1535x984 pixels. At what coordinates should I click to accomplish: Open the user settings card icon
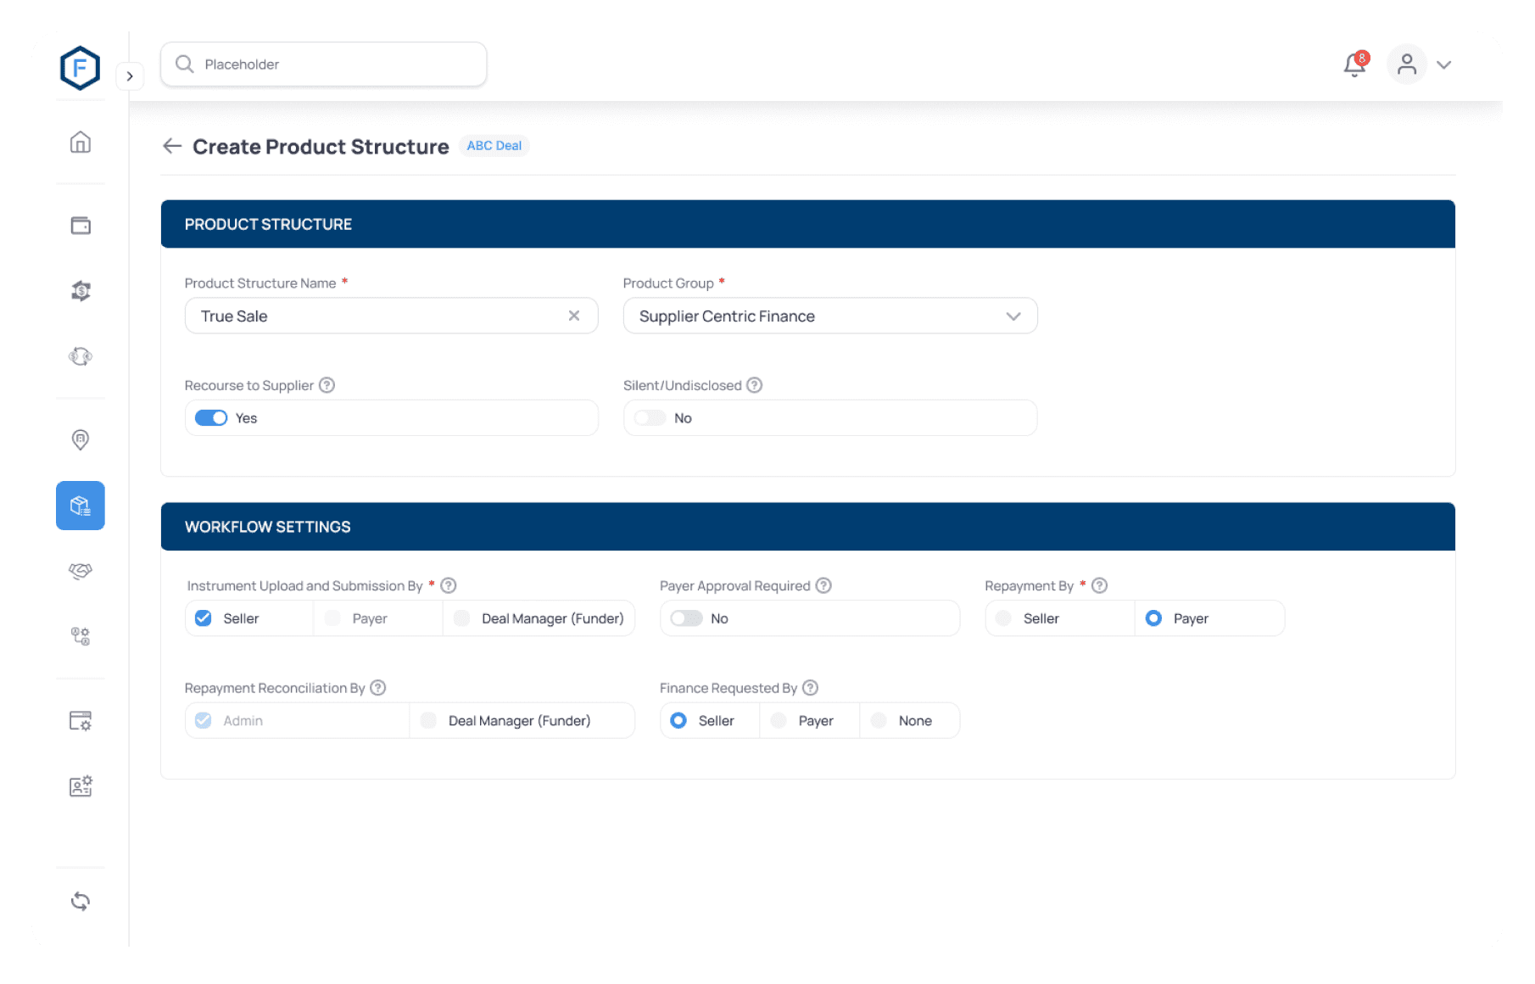click(x=81, y=786)
